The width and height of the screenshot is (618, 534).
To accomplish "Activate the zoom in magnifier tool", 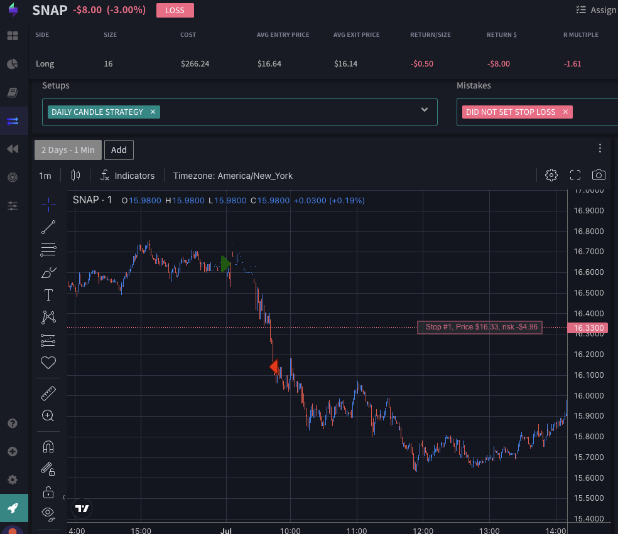I will (x=48, y=415).
